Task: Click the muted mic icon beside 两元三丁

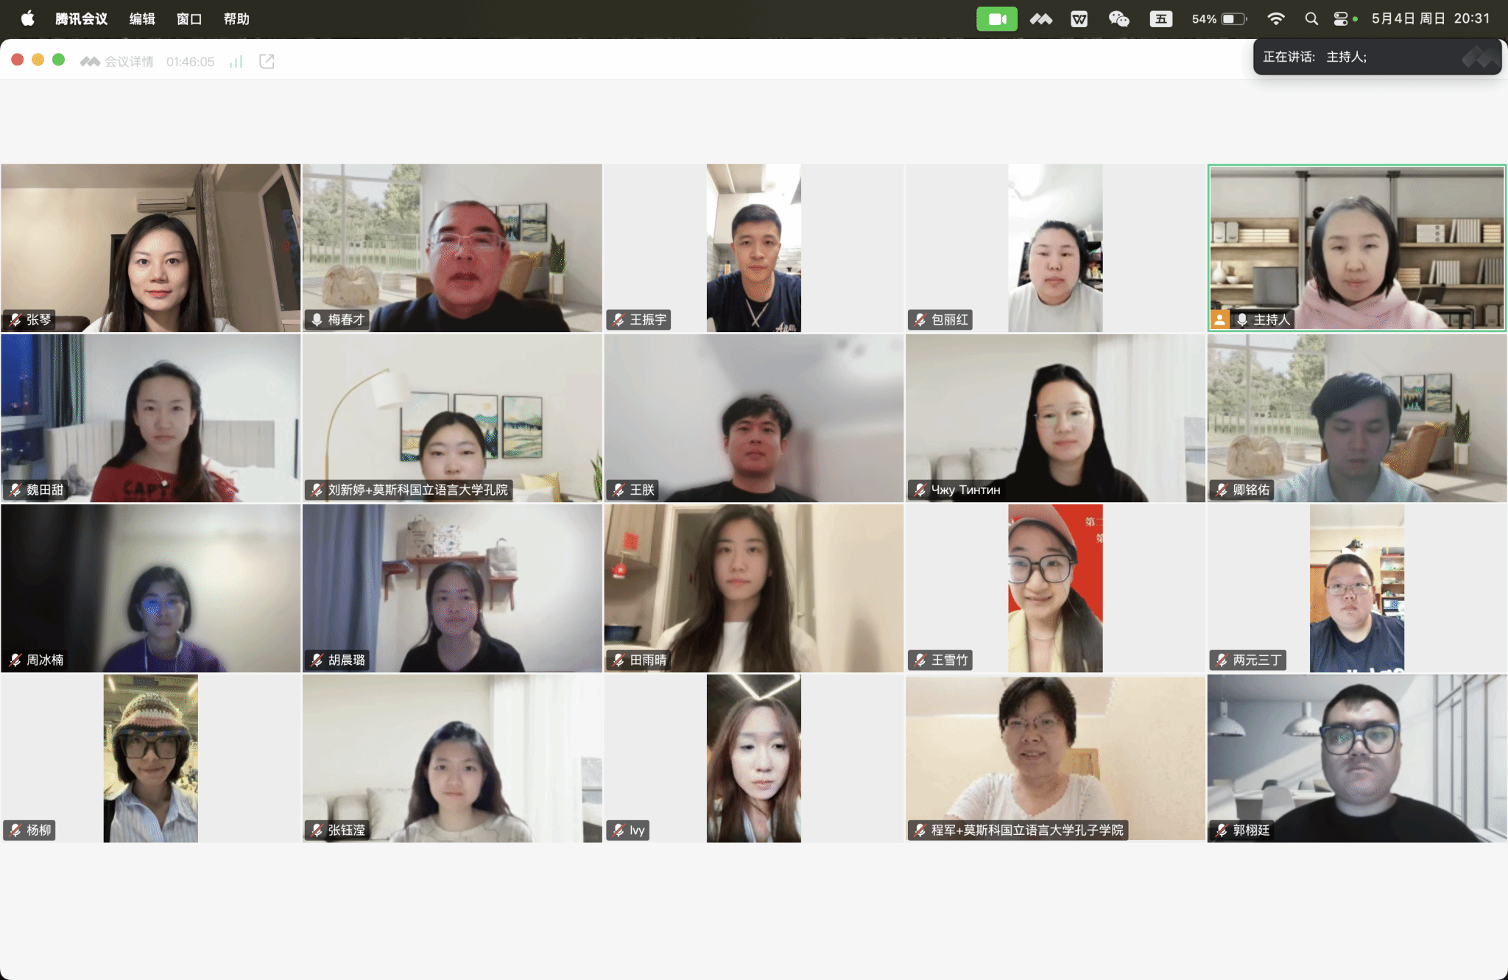Action: pyautogui.click(x=1222, y=660)
